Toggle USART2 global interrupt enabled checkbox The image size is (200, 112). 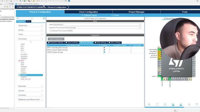tap(104, 52)
